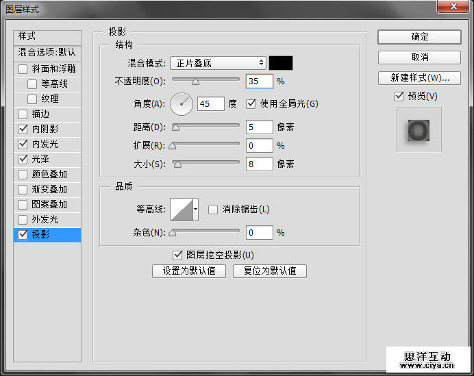
Task: Select 混合选项:默认 in the styles list
Action: tap(47, 52)
